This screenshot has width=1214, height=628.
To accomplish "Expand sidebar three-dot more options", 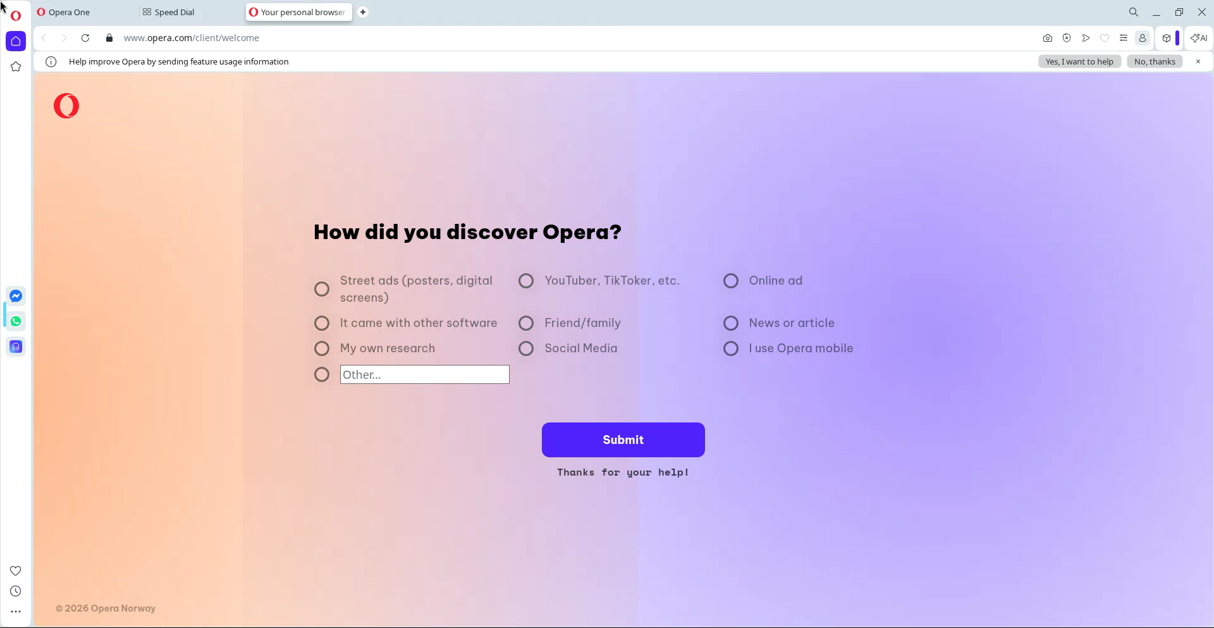I will (16, 612).
